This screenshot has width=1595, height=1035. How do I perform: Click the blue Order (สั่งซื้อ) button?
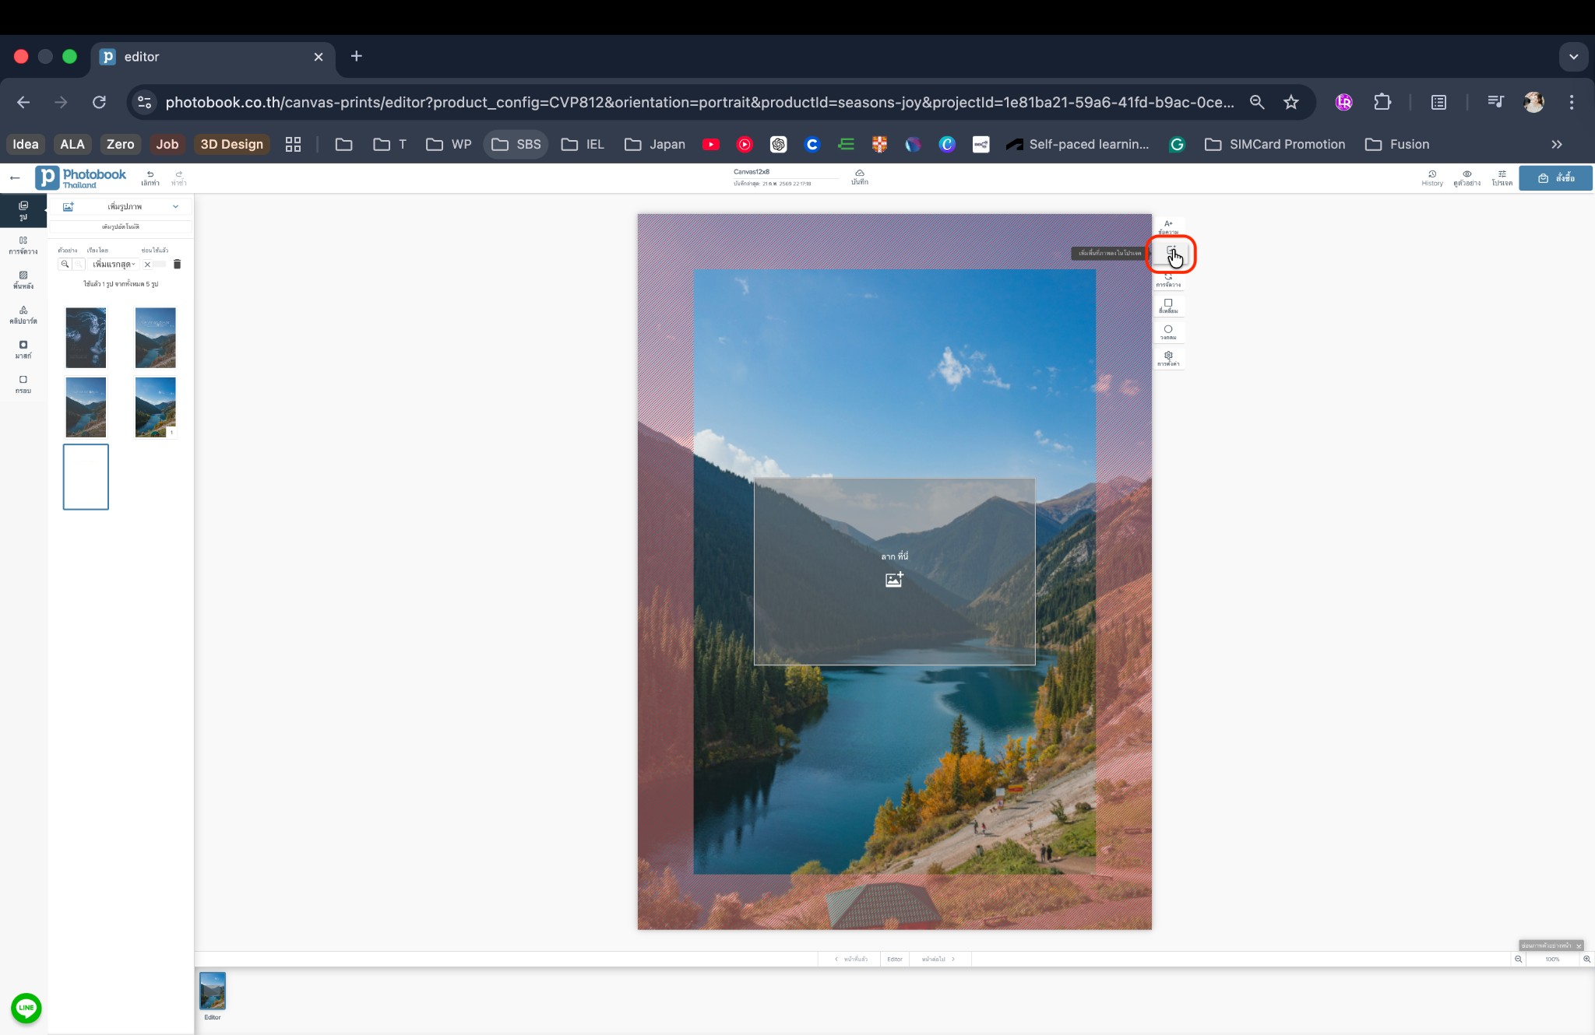(x=1555, y=178)
